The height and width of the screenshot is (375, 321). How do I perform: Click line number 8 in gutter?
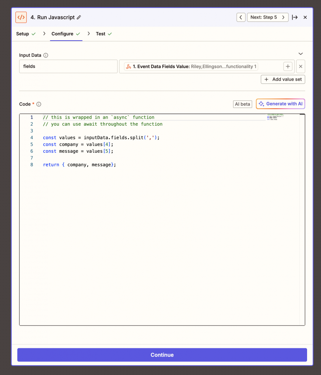32,165
